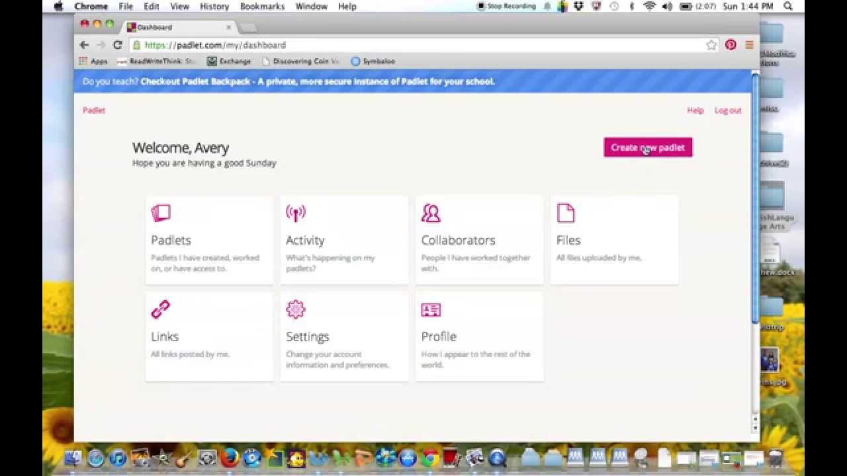The image size is (847, 476).
Task: Open the Activity broadcast icon
Action: pyautogui.click(x=296, y=213)
